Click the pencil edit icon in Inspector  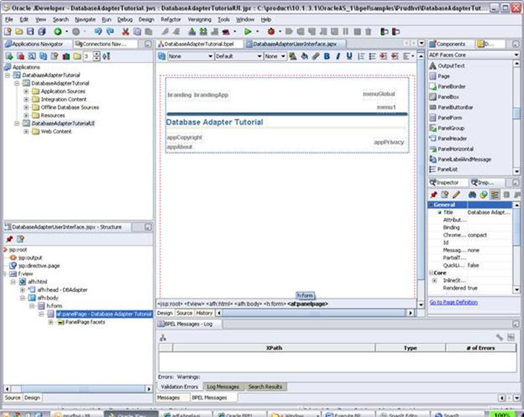pos(456,195)
